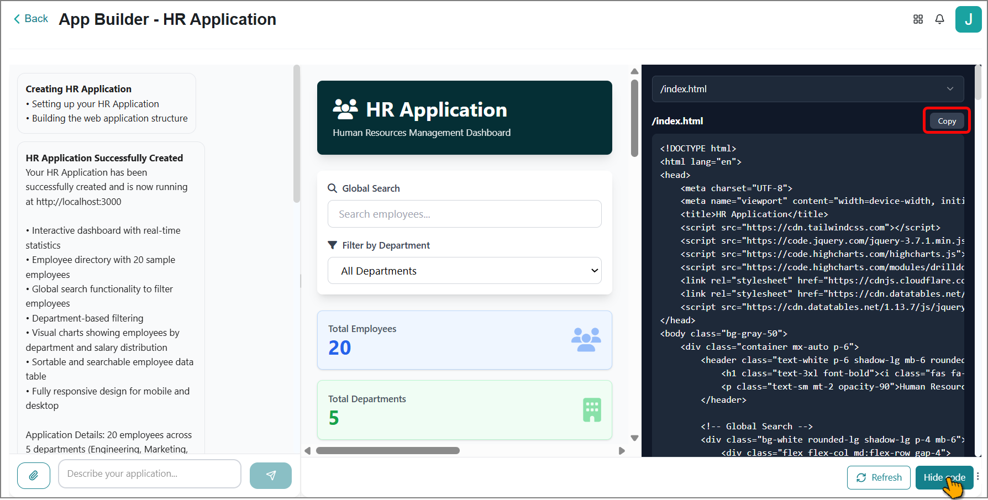The height and width of the screenshot is (500, 988).
Task: Click the code panel vertical scrollbar
Action: pos(978,83)
